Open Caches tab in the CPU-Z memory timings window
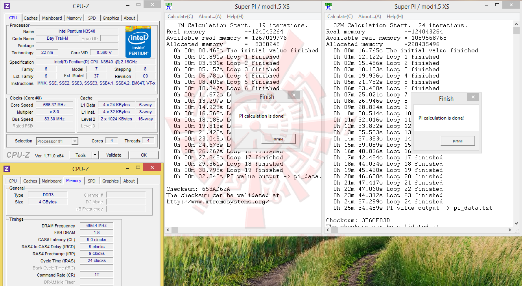The image size is (522, 286). [30, 181]
